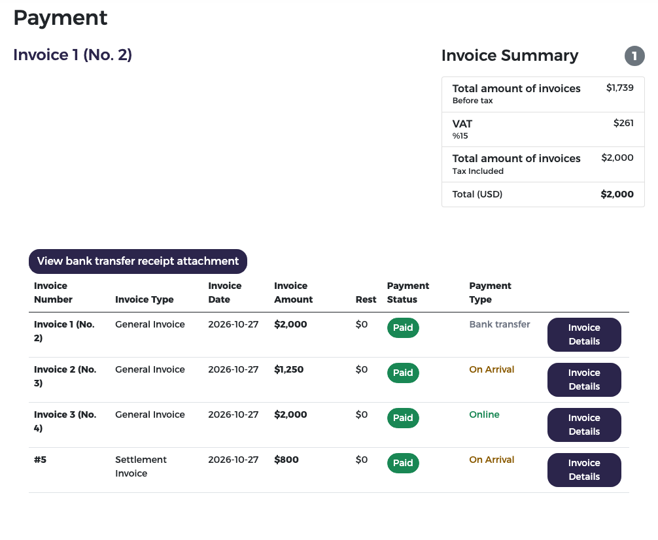Click the 'Payment Type' column header
This screenshot has height=540, width=658.
point(490,292)
